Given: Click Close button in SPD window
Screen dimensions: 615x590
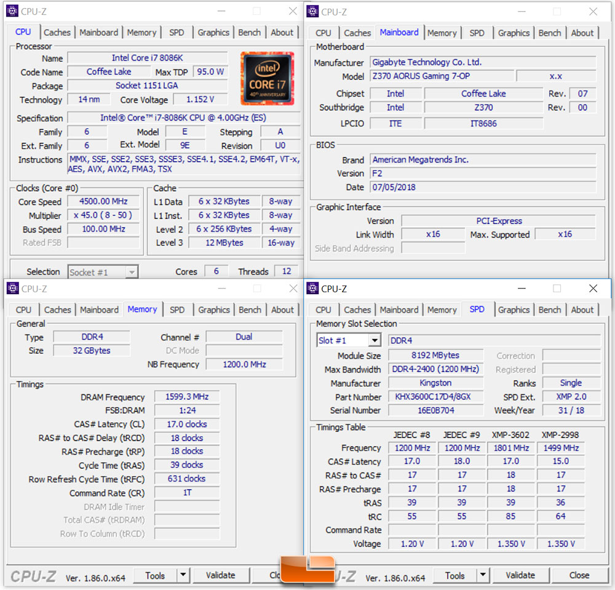Looking at the screenshot, I should (579, 575).
